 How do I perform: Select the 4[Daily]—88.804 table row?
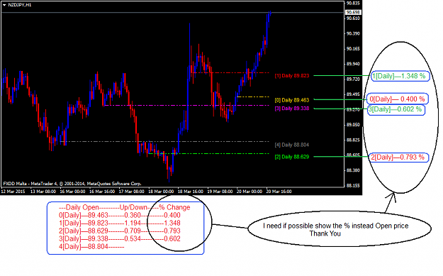click(x=91, y=247)
